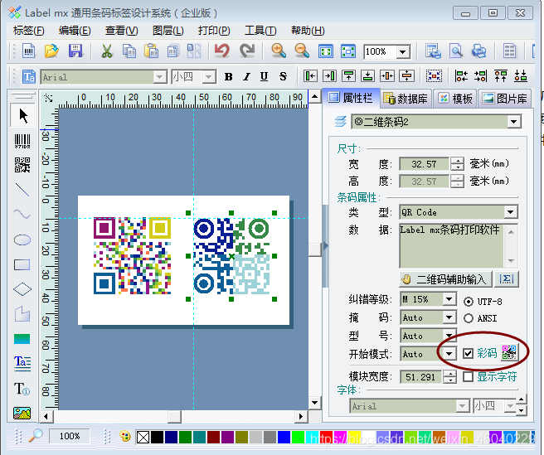Uncheck the 彩码 color code checkbox
The image size is (544, 455).
[x=468, y=353]
